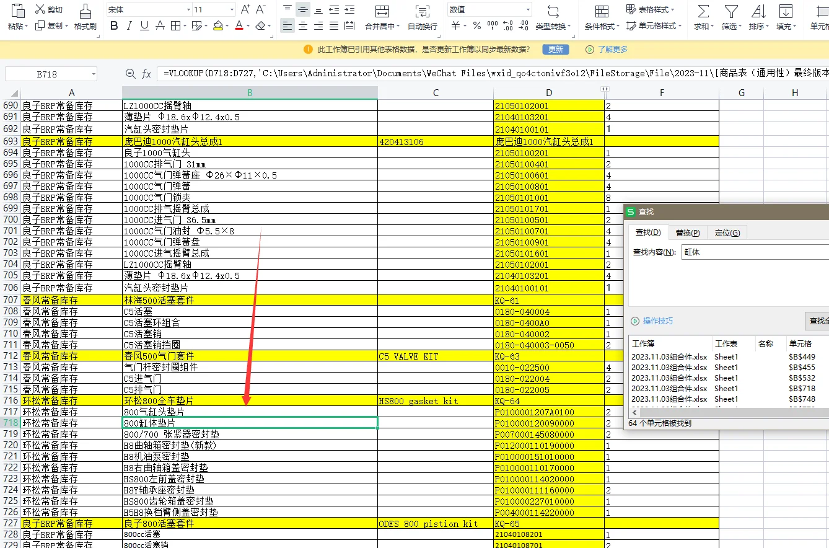Increase decimal places
Viewport: 829px width, 548px height.
(508, 25)
